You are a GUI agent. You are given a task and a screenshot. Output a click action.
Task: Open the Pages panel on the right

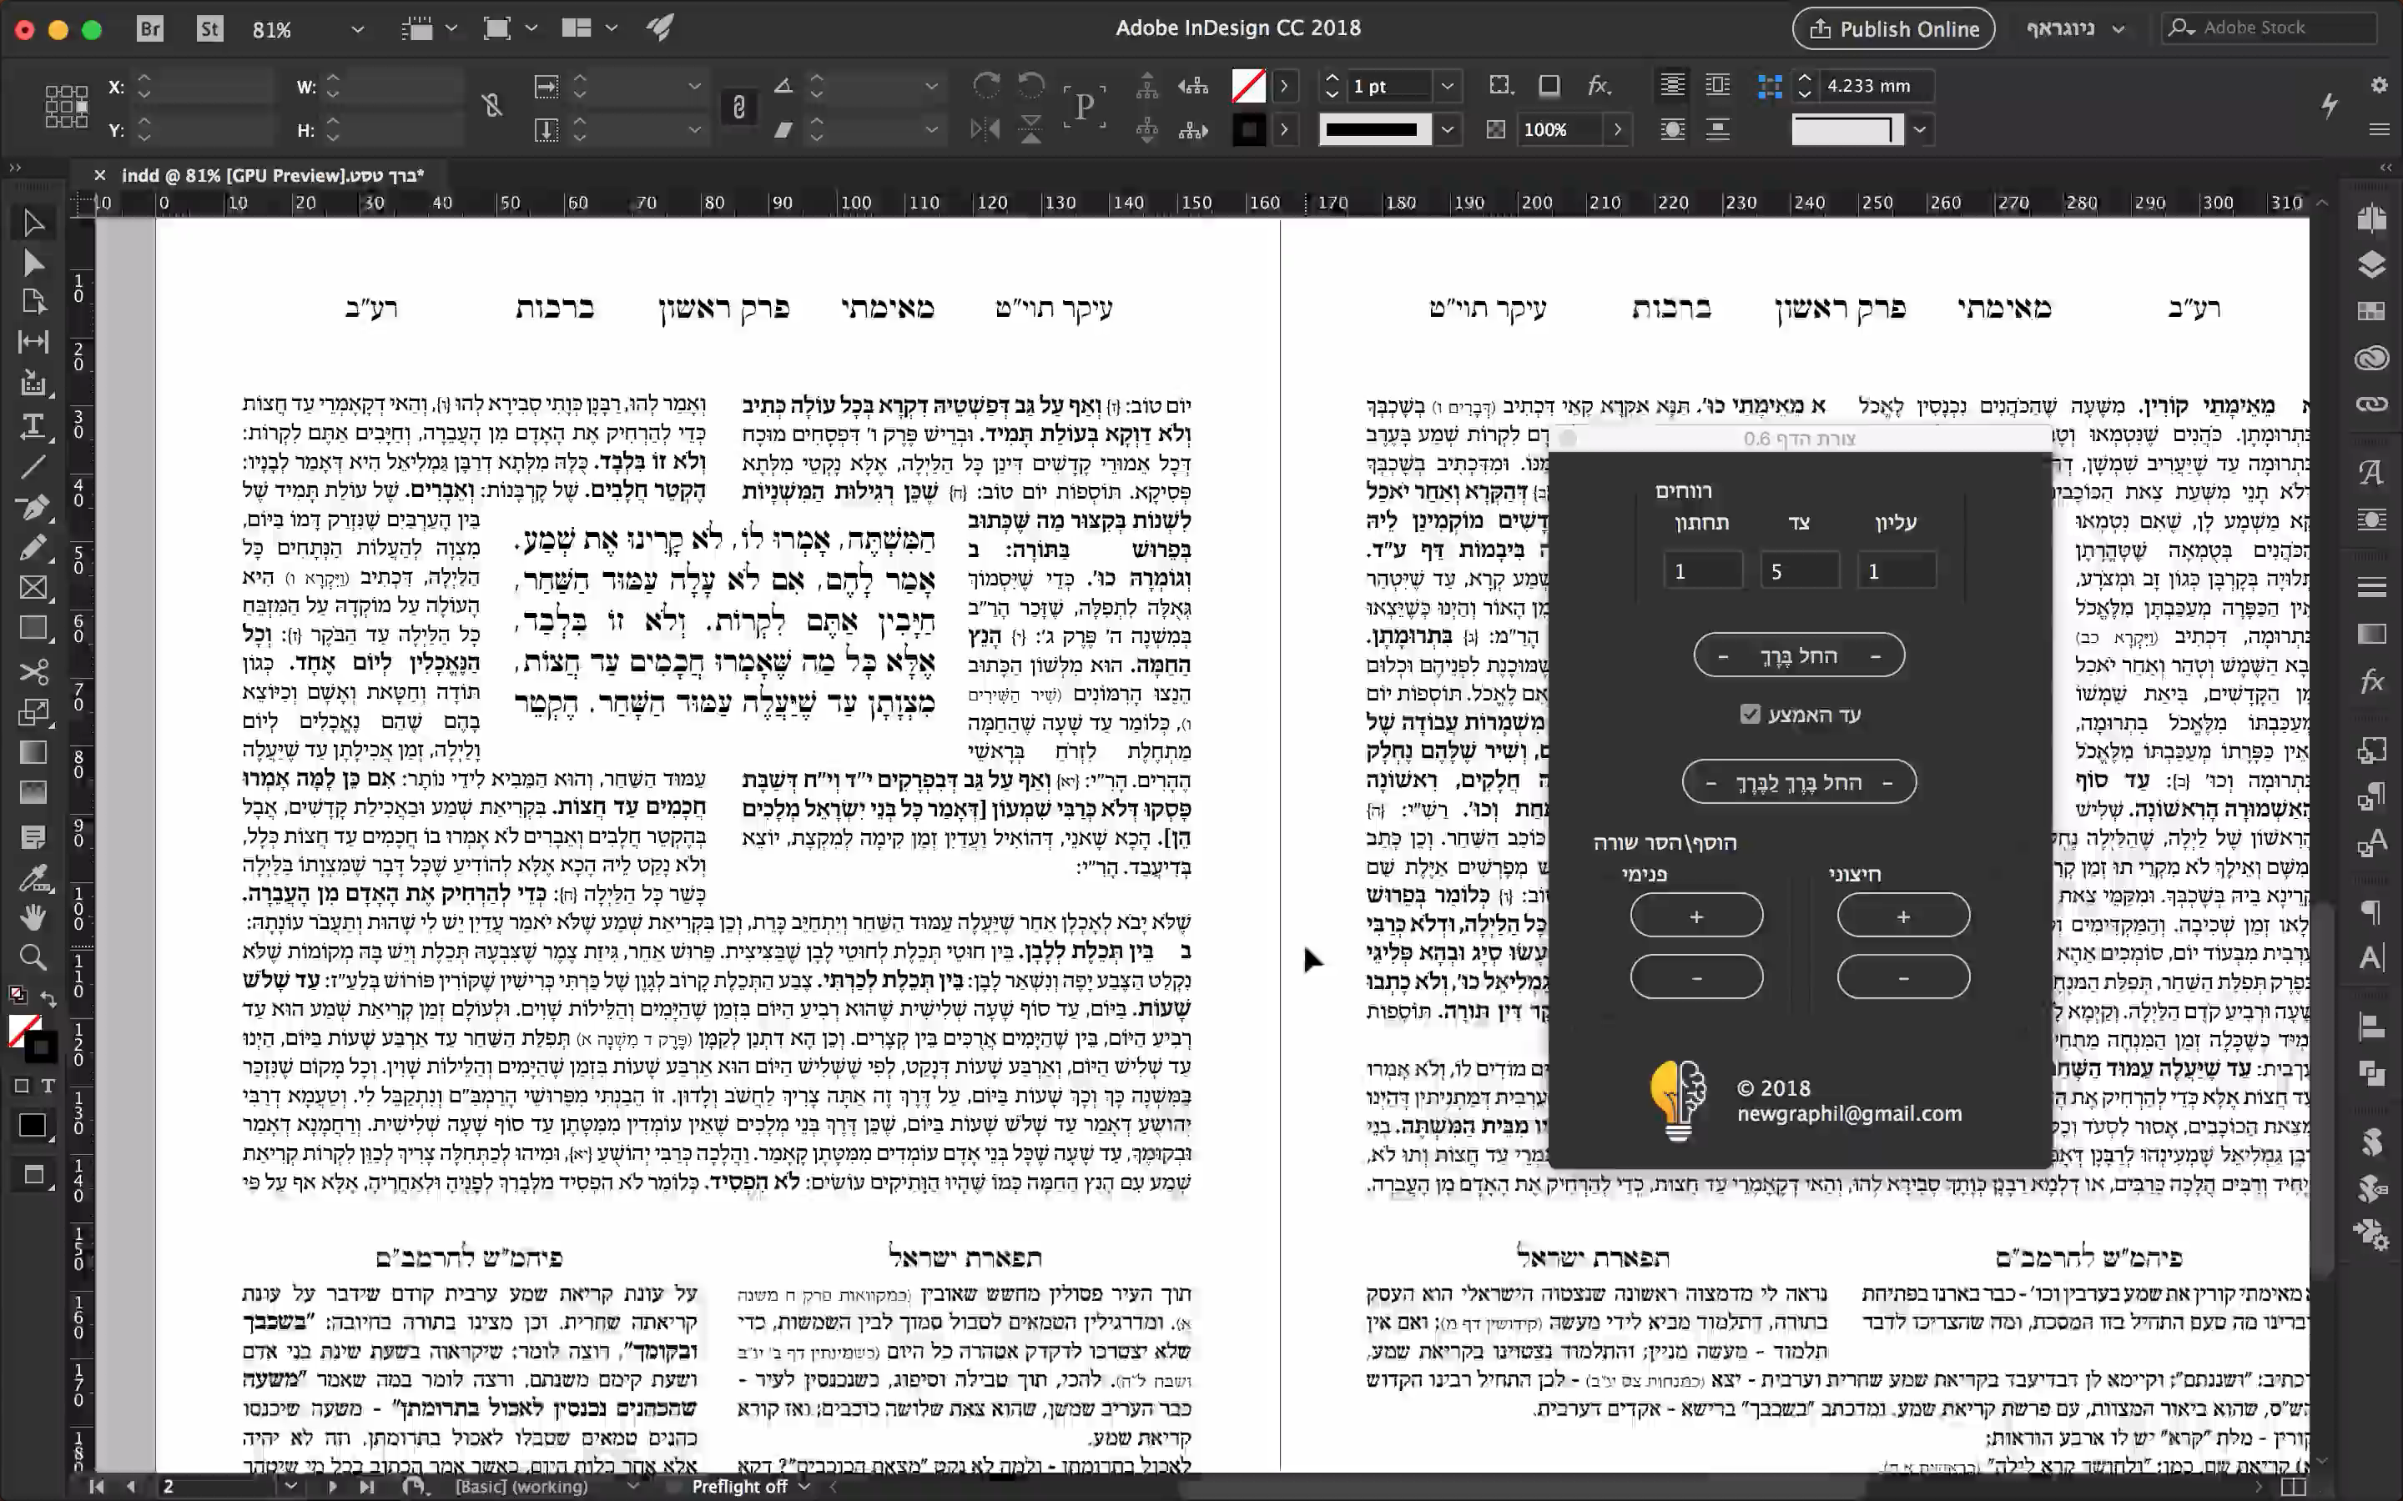point(2373,217)
